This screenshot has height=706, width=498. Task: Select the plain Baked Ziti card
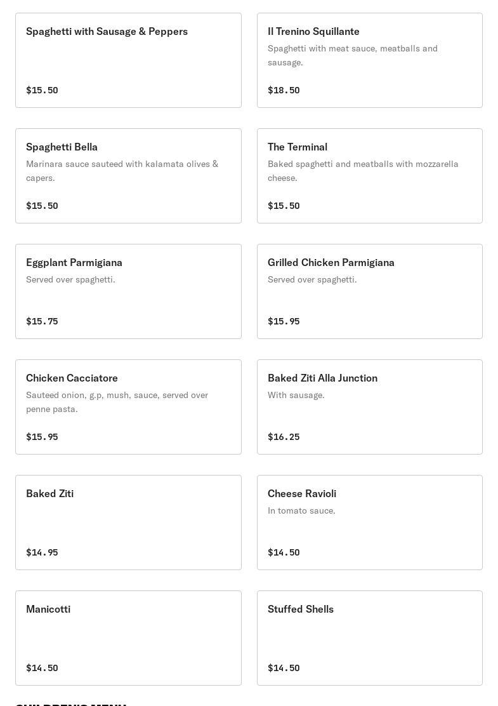(x=128, y=523)
